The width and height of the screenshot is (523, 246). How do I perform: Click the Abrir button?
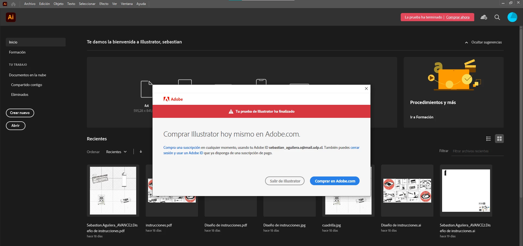tap(16, 126)
